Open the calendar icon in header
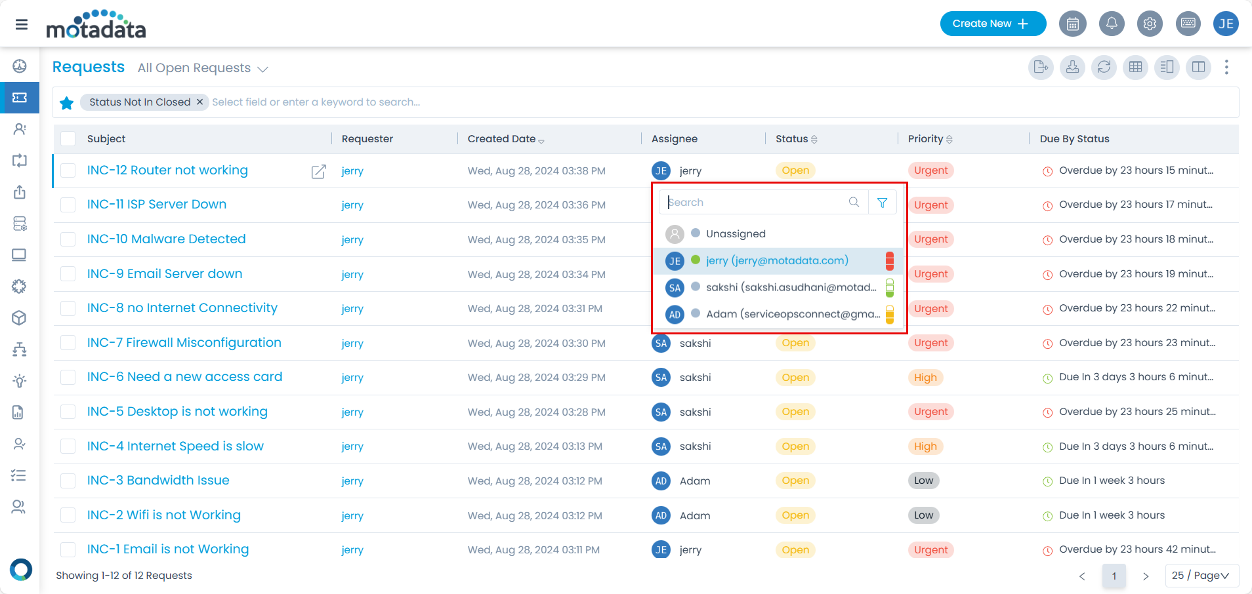 point(1073,24)
